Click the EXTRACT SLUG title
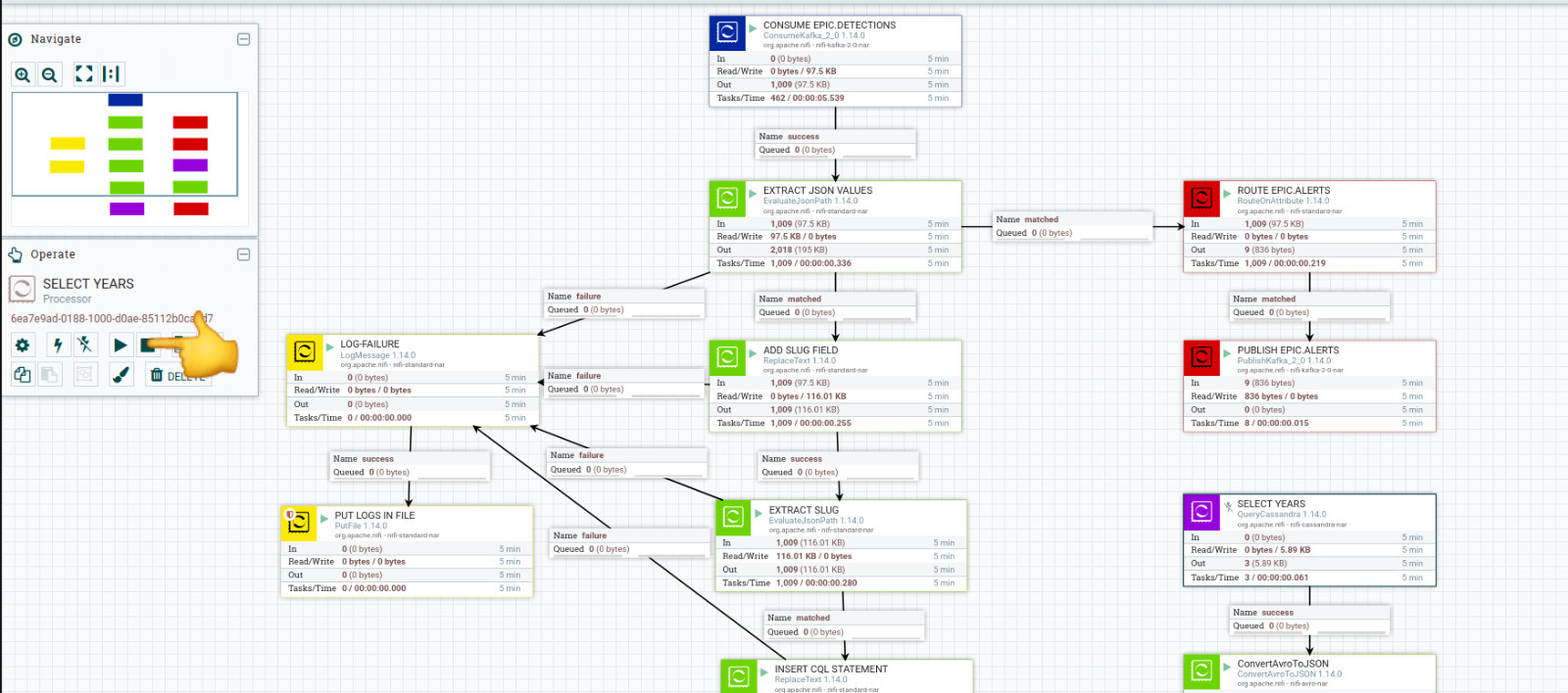Viewport: 1568px width, 693px height. pyautogui.click(x=804, y=510)
